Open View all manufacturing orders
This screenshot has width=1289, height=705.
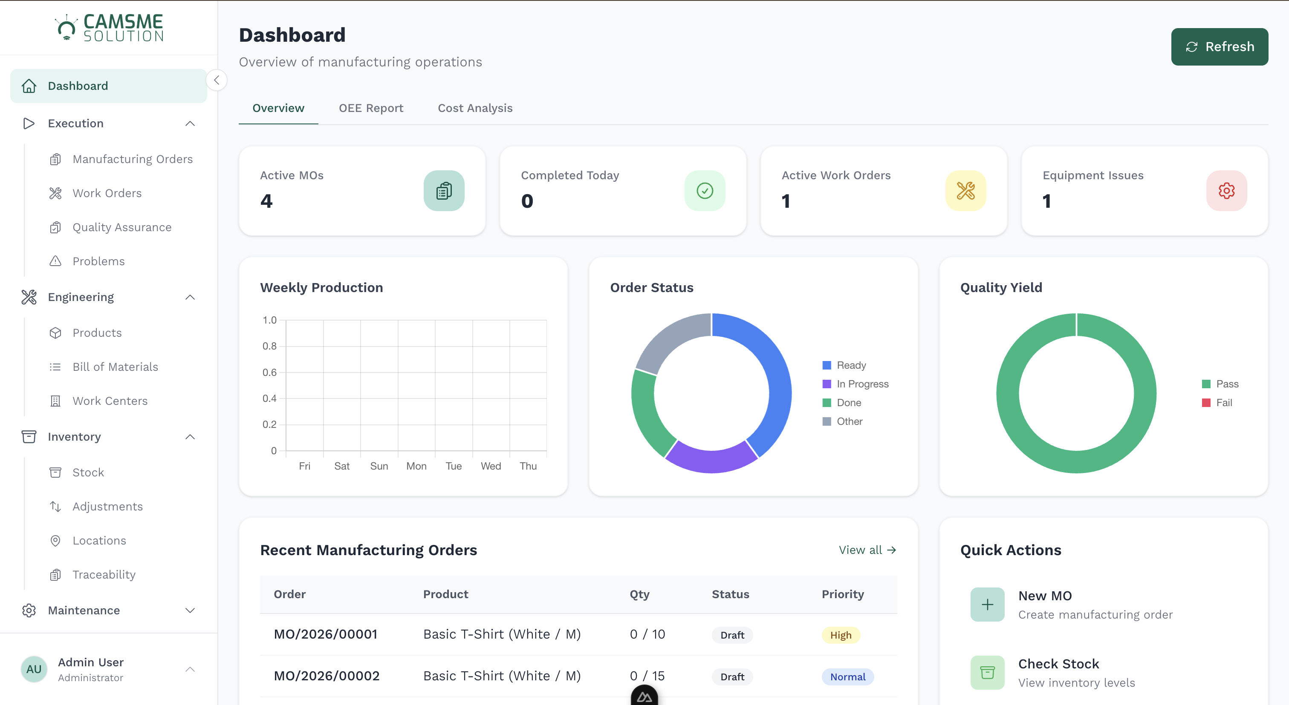867,550
